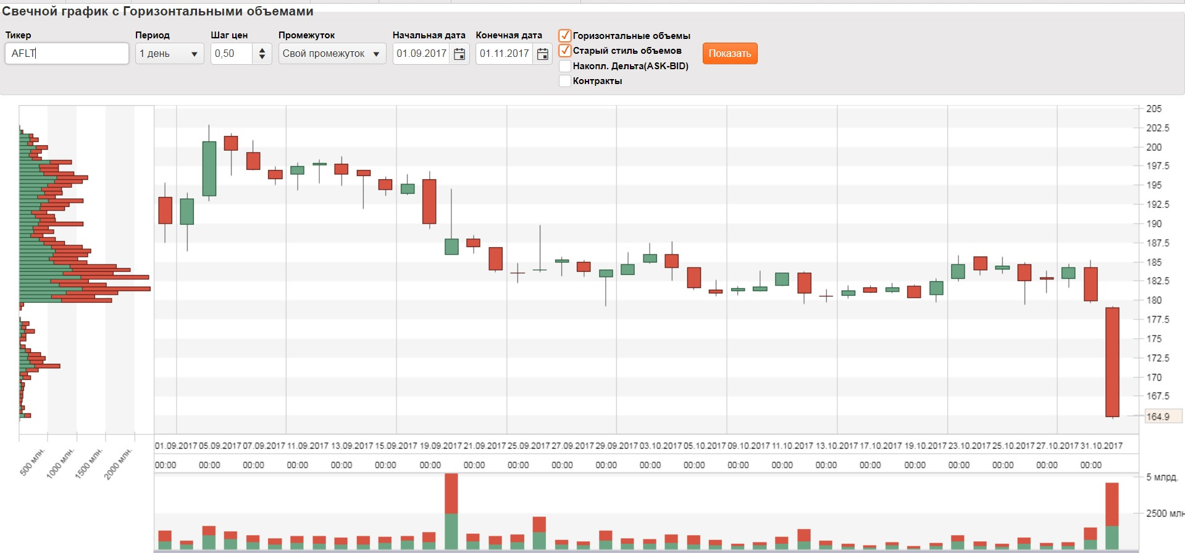Click the end date field 01.11.2017
The width and height of the screenshot is (1185, 553).
(x=505, y=53)
